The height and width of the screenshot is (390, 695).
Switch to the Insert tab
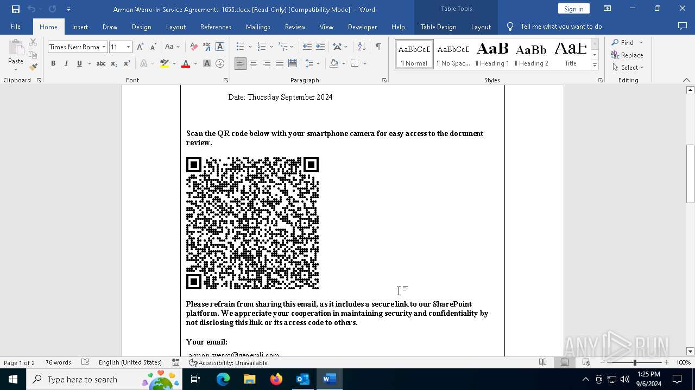80,27
